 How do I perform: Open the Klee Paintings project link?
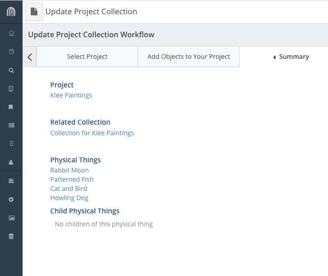71,95
